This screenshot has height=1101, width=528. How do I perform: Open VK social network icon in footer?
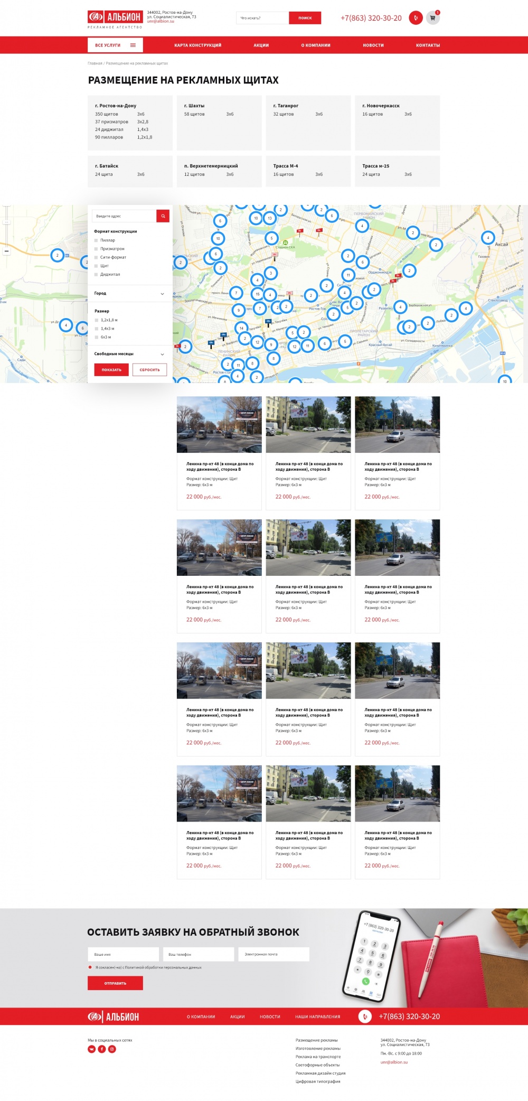(92, 1049)
